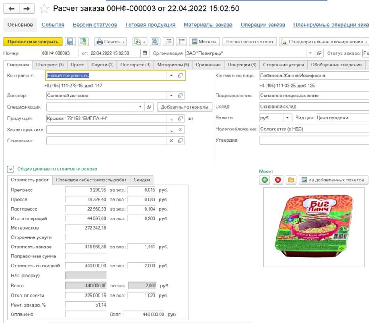The width and height of the screenshot is (369, 323).
Task: Clear the Характеристика field with X
Action: (180, 129)
